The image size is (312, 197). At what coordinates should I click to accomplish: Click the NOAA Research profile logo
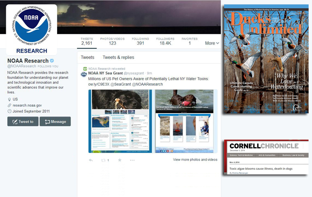coord(32,30)
